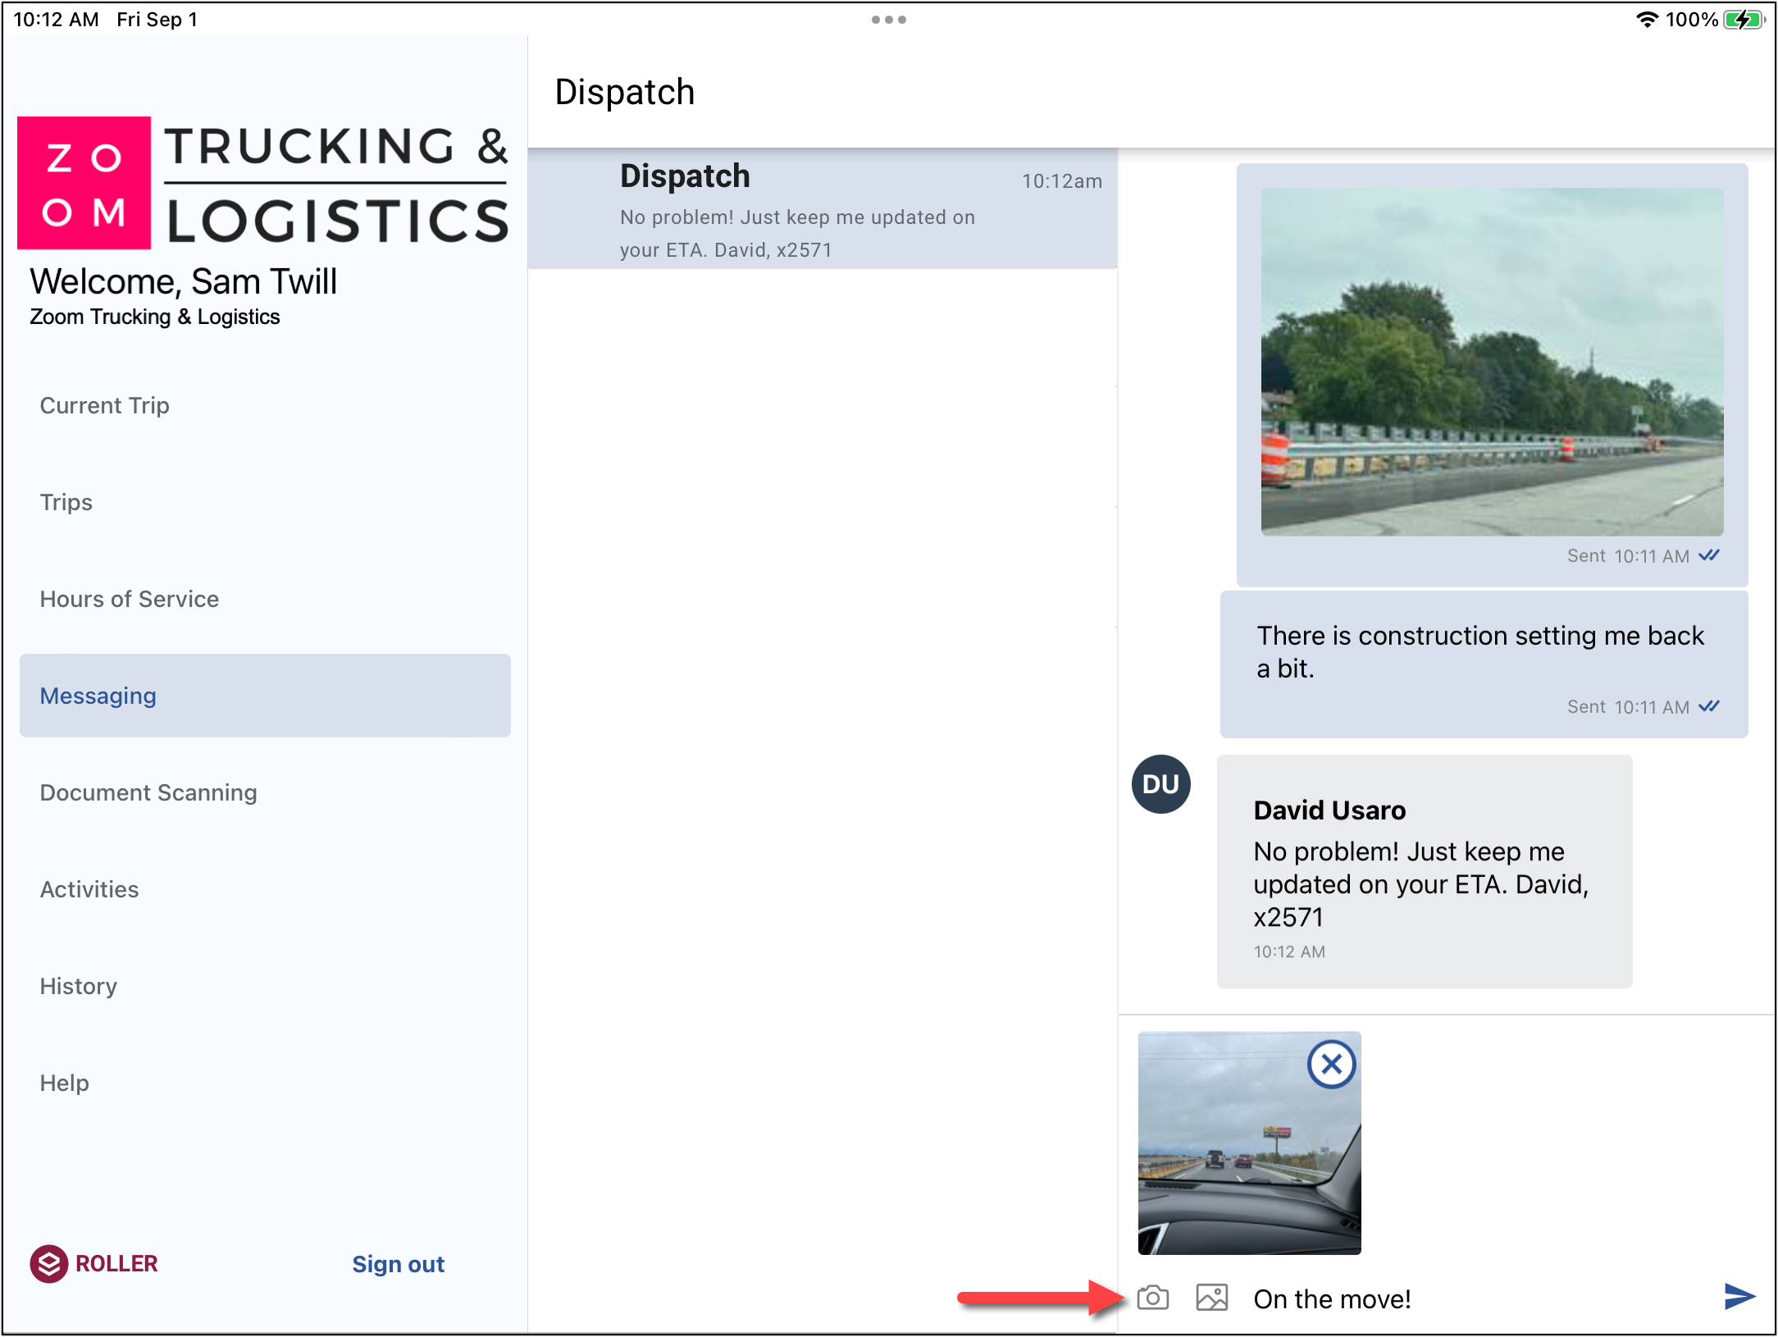Open the Dispatch conversation in the list
Image resolution: width=1778 pixels, height=1337 pixels.
(822, 209)
